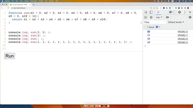Open the Chrome menu in menu bar

click(x=7, y=1)
